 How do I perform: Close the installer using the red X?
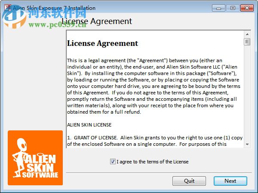click(247, 8)
